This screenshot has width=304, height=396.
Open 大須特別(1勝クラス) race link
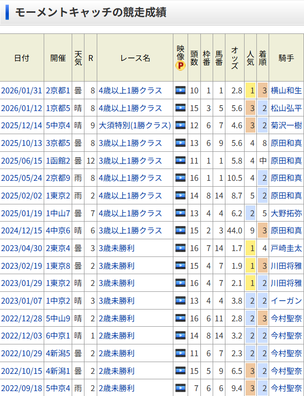click(135, 125)
